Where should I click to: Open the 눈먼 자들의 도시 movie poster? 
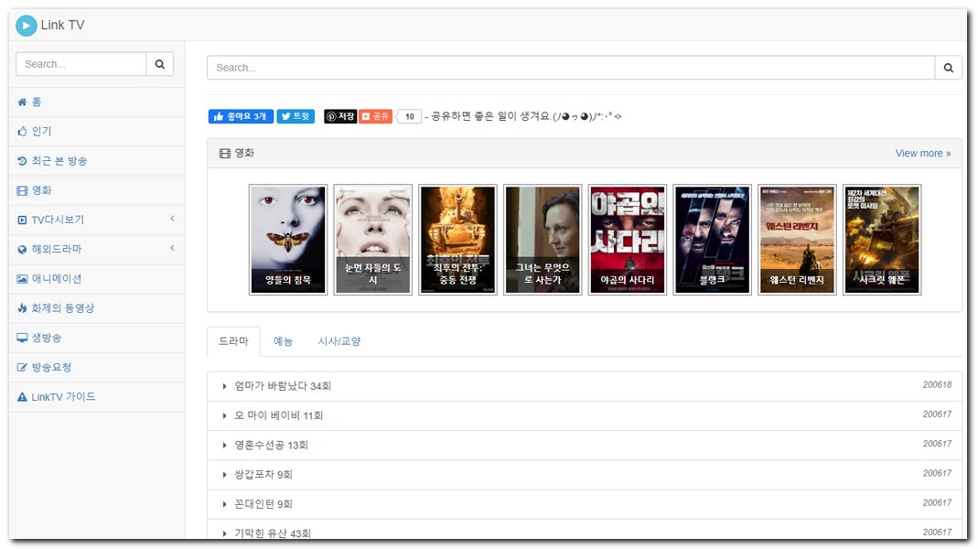coord(373,240)
